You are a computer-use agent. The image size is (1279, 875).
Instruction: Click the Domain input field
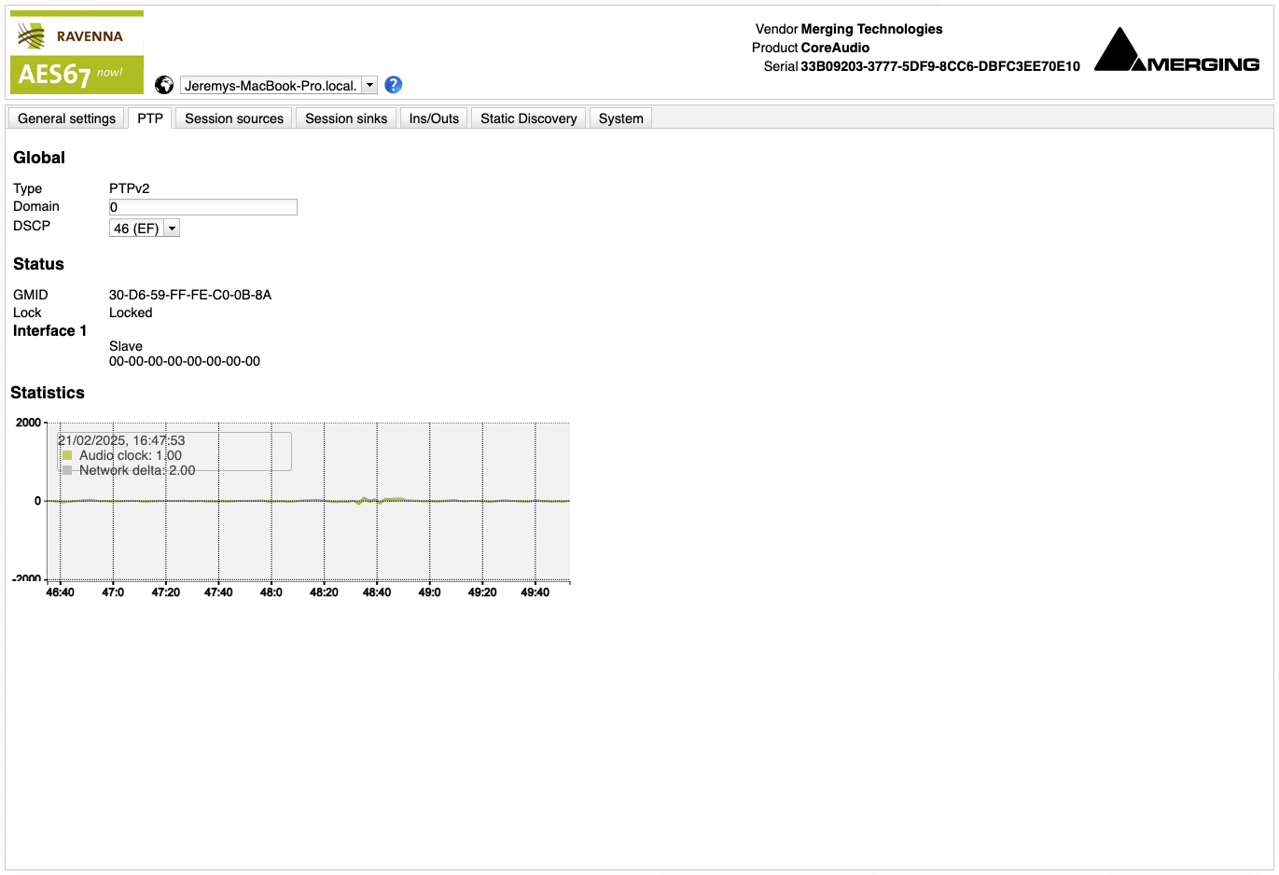(x=203, y=207)
